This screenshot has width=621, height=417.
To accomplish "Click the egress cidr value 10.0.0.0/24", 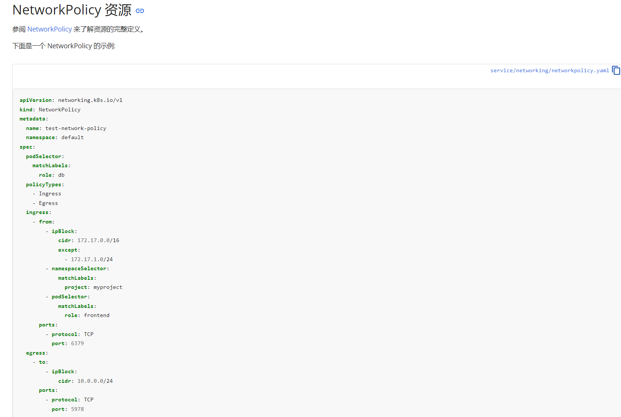I will pyautogui.click(x=95, y=381).
